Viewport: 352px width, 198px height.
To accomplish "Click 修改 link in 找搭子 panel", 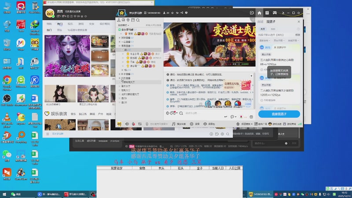I will (297, 35).
